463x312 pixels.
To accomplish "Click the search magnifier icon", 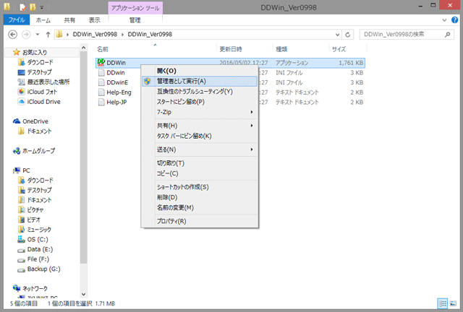I will [x=447, y=35].
